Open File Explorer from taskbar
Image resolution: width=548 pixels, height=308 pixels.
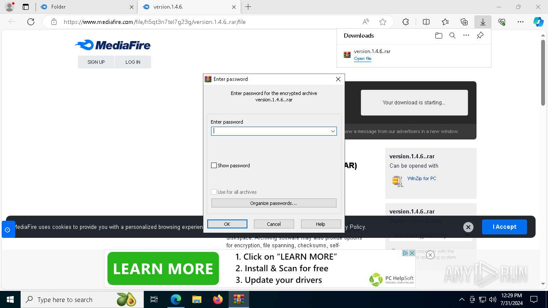click(197, 299)
